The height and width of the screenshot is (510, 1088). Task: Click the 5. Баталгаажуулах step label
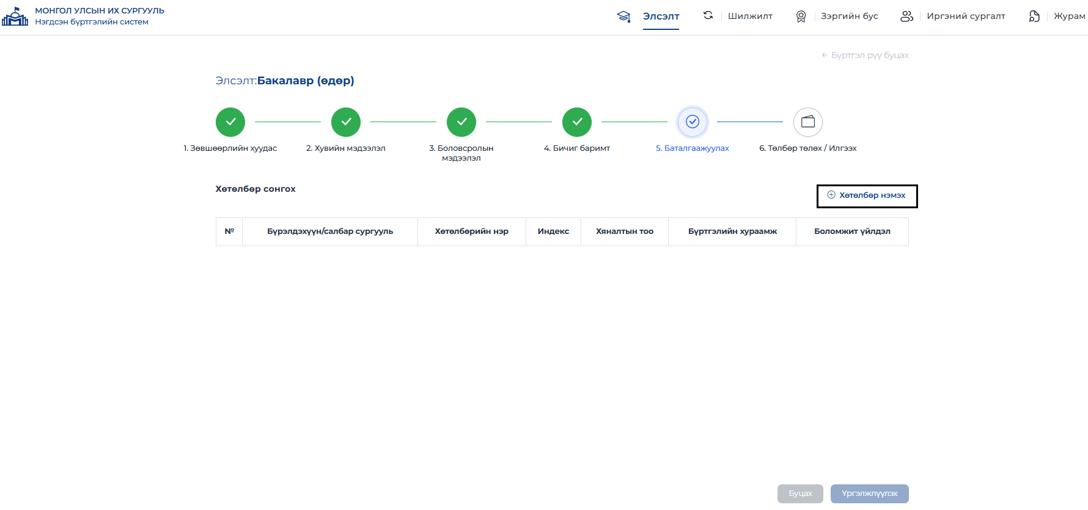pos(693,148)
